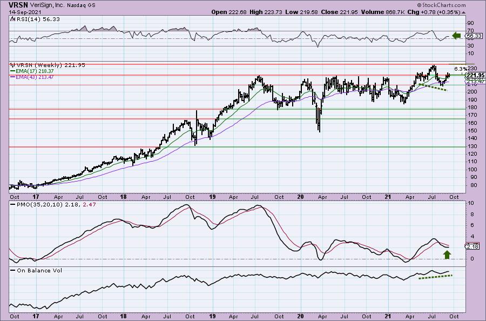Screen dimensions: 486x321
Task: Click the bar-chart icon before VRSN (Weekly)
Action: click(13, 65)
